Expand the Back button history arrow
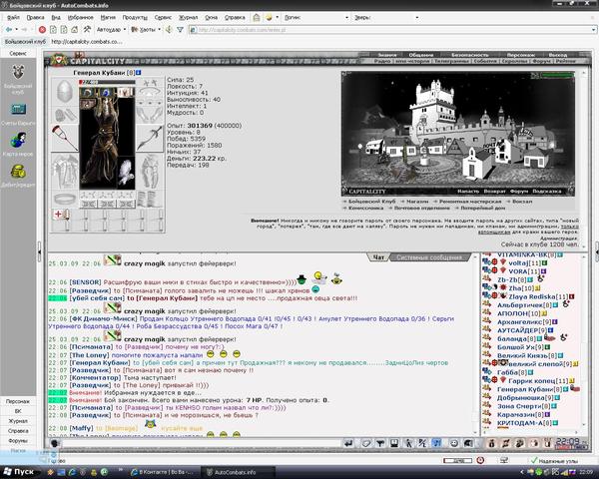 (16, 29)
